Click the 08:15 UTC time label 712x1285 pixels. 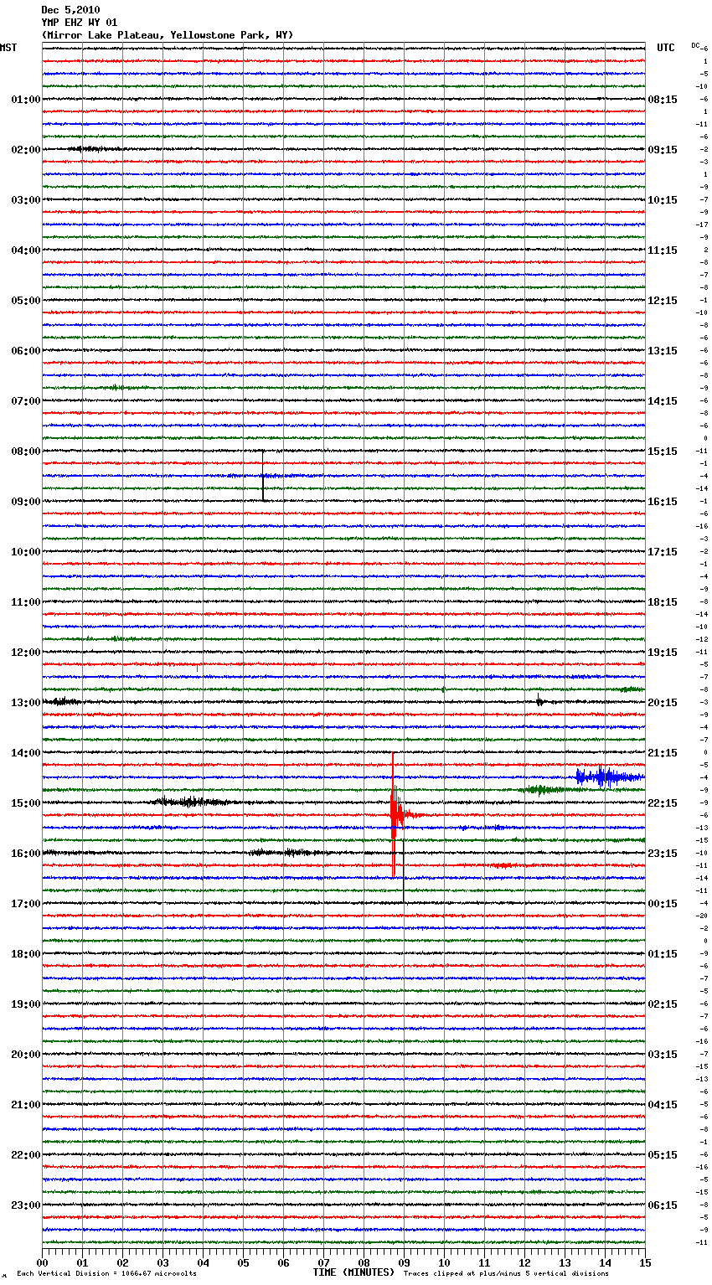click(663, 100)
